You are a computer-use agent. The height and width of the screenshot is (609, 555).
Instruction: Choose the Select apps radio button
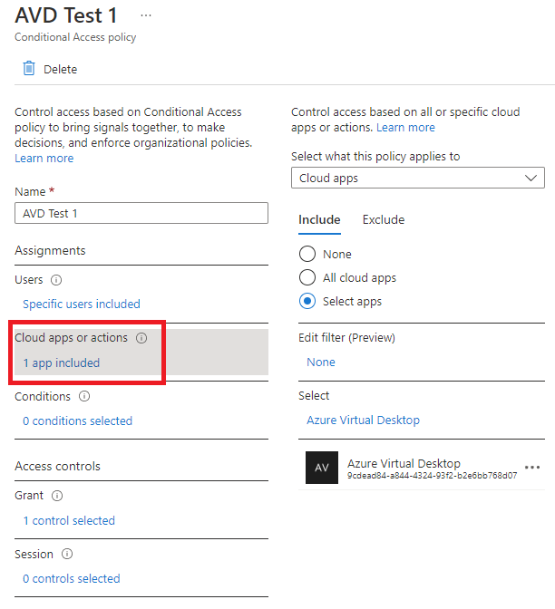click(x=307, y=301)
